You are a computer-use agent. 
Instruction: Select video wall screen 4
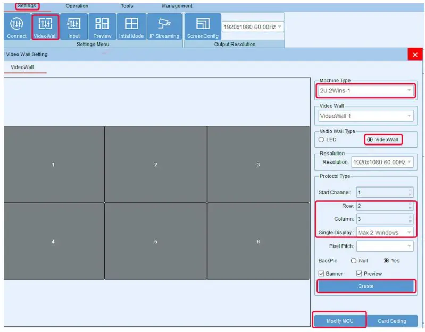[x=54, y=241]
